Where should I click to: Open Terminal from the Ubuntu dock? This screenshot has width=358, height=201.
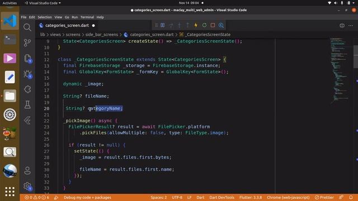pos(10,39)
